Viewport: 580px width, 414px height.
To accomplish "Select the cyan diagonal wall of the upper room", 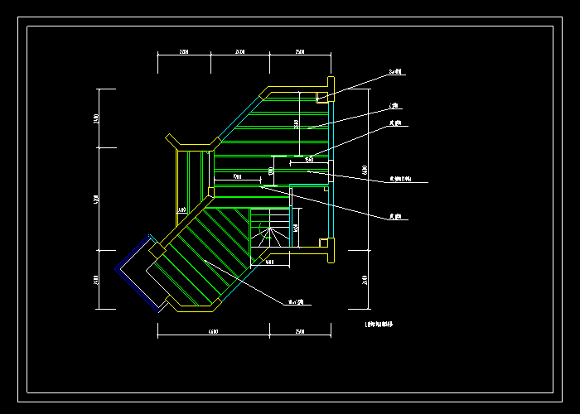I will pos(239,116).
